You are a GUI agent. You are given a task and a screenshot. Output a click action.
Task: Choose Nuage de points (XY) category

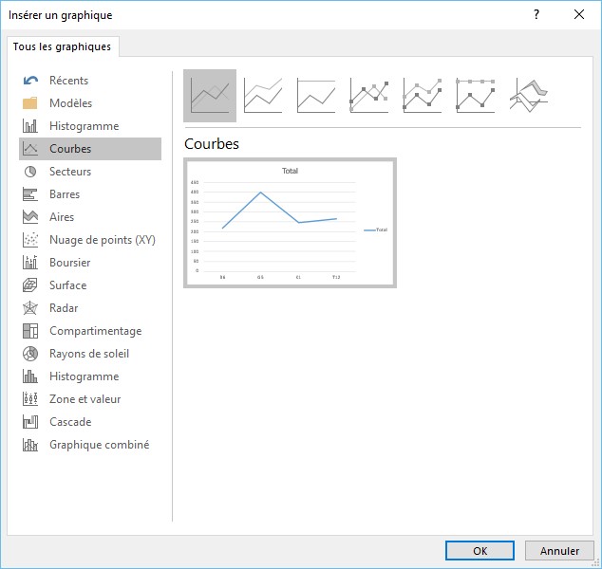[x=102, y=240]
